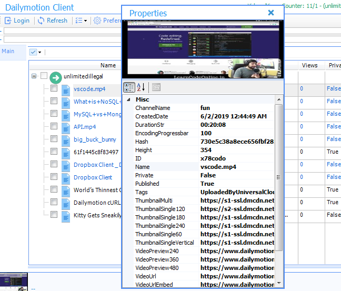Select the Tags property value

point(237,192)
